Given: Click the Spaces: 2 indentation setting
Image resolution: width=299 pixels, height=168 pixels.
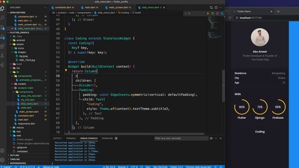Looking at the screenshot, I should click(x=123, y=167).
